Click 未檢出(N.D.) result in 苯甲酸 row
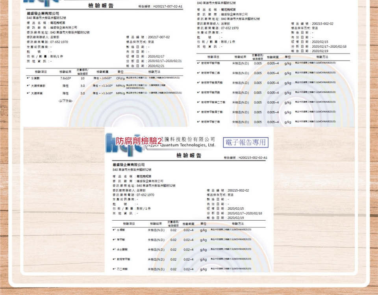 pyautogui.click(x=156, y=240)
